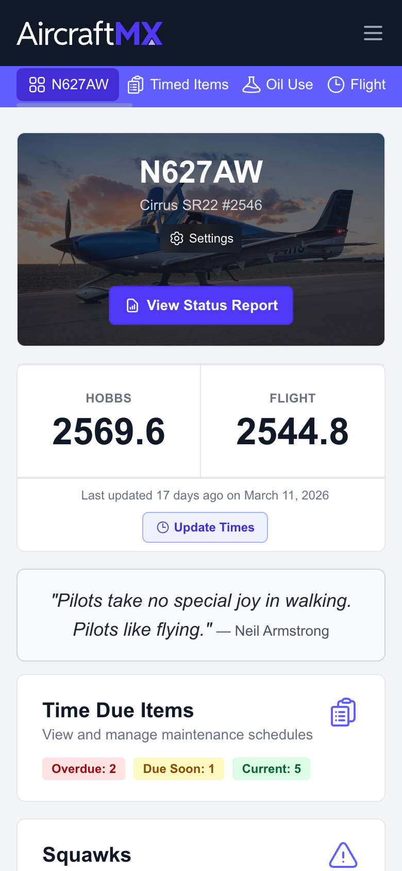This screenshot has width=402, height=871.
Task: Click the dashboard grid icon beside N627AW
Action: click(x=37, y=85)
